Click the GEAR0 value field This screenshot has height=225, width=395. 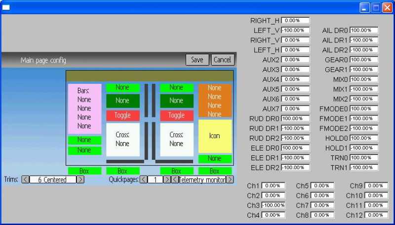pyautogui.click(x=364, y=60)
